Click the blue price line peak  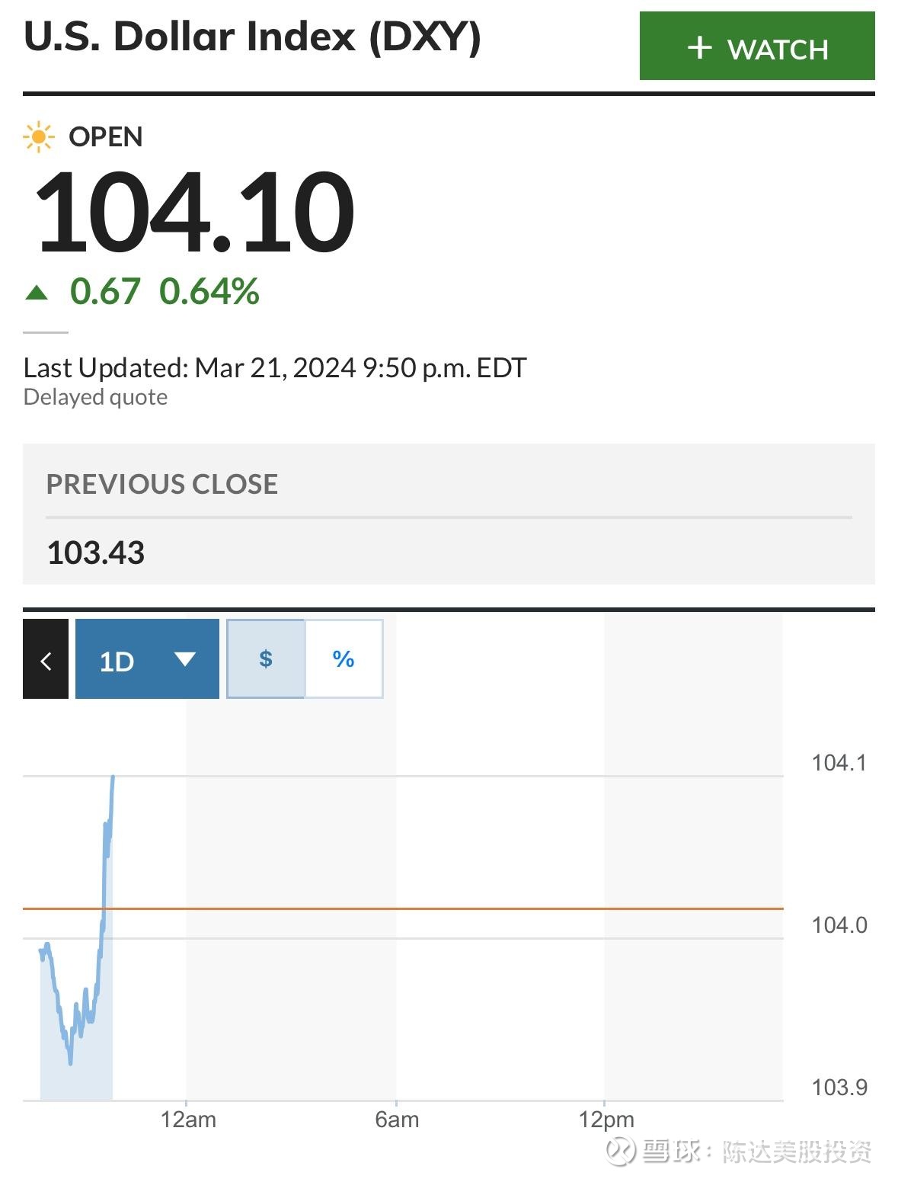tap(113, 777)
